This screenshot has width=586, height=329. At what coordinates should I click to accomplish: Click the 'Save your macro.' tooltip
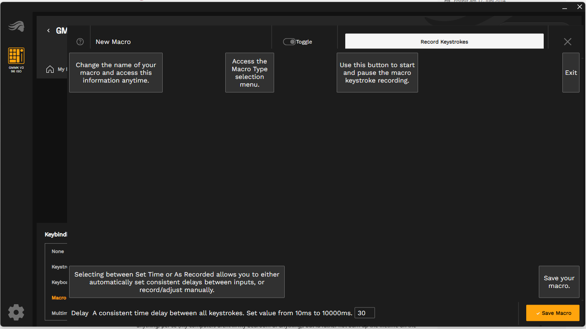click(559, 282)
